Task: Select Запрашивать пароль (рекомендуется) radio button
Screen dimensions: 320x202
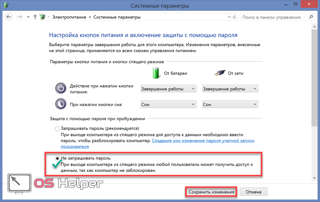Action: pyautogui.click(x=57, y=129)
